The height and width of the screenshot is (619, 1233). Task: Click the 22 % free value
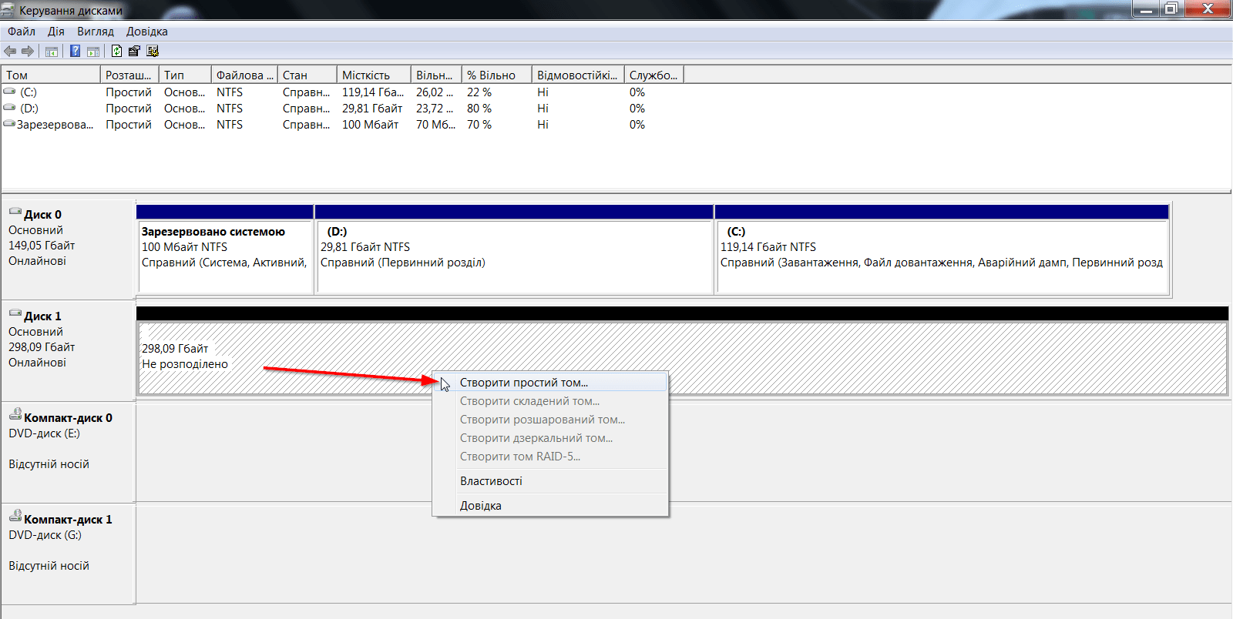pos(479,92)
